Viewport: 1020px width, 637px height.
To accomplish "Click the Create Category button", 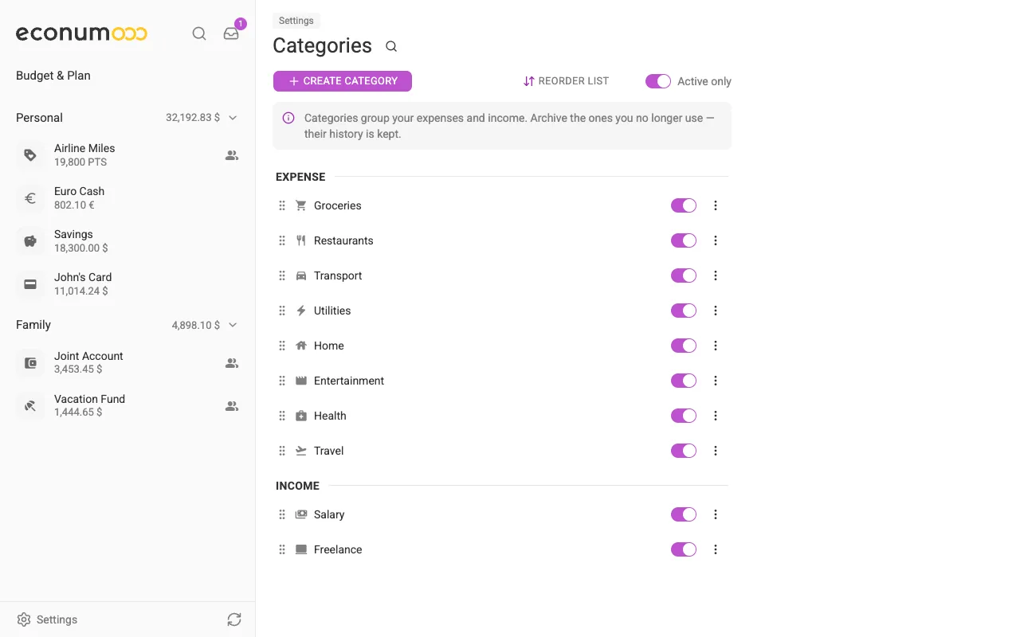I will 343,81.
